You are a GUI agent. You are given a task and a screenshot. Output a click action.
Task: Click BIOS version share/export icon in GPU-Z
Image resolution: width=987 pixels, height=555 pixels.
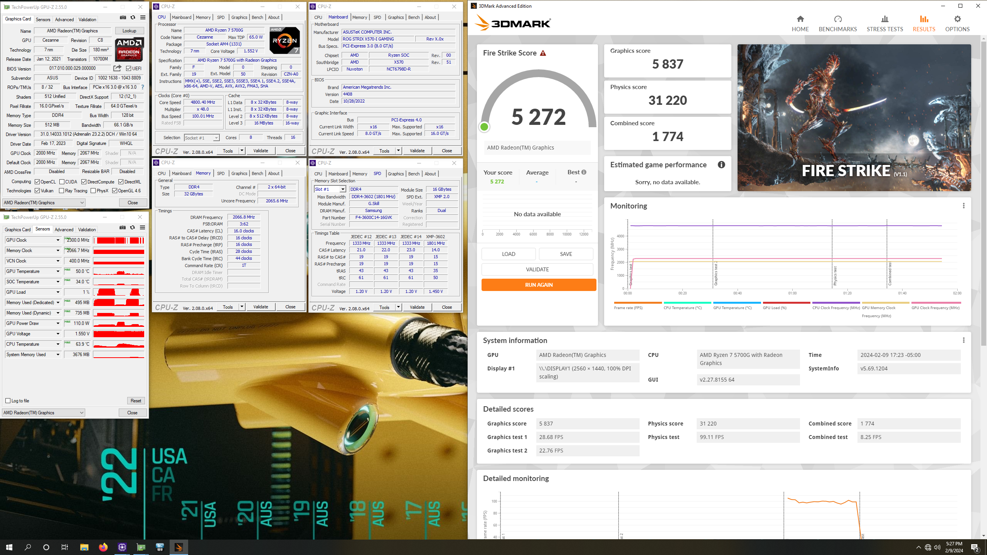point(117,68)
